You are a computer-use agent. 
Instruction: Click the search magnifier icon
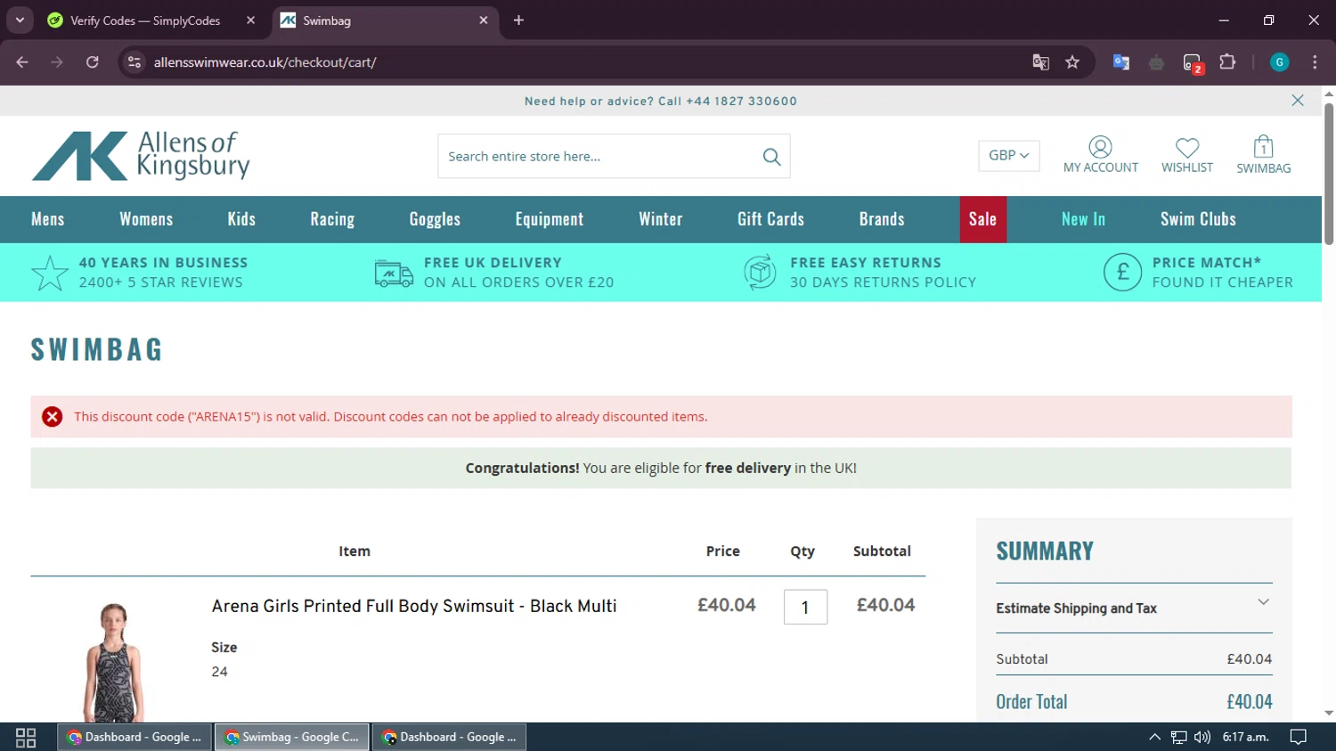click(771, 157)
